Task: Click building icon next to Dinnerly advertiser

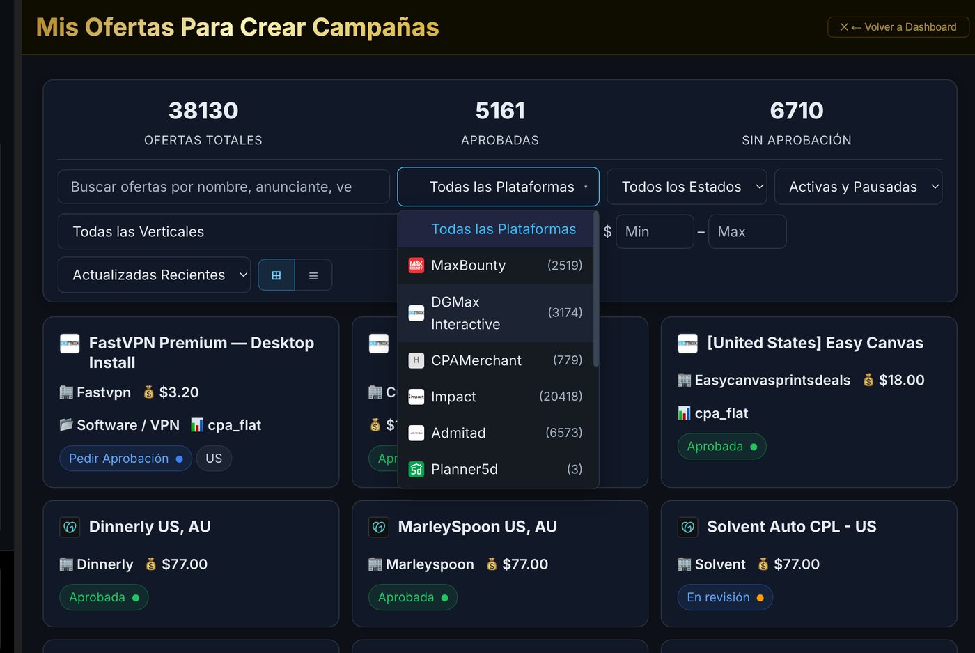Action: click(66, 564)
